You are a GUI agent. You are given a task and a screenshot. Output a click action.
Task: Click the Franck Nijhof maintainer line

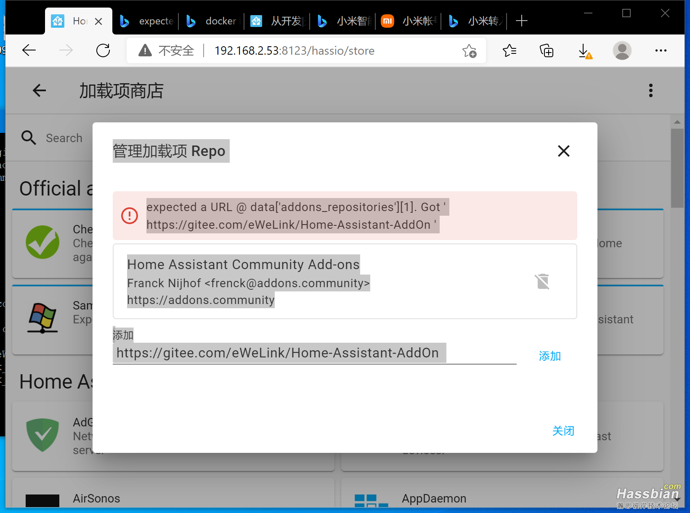(248, 283)
